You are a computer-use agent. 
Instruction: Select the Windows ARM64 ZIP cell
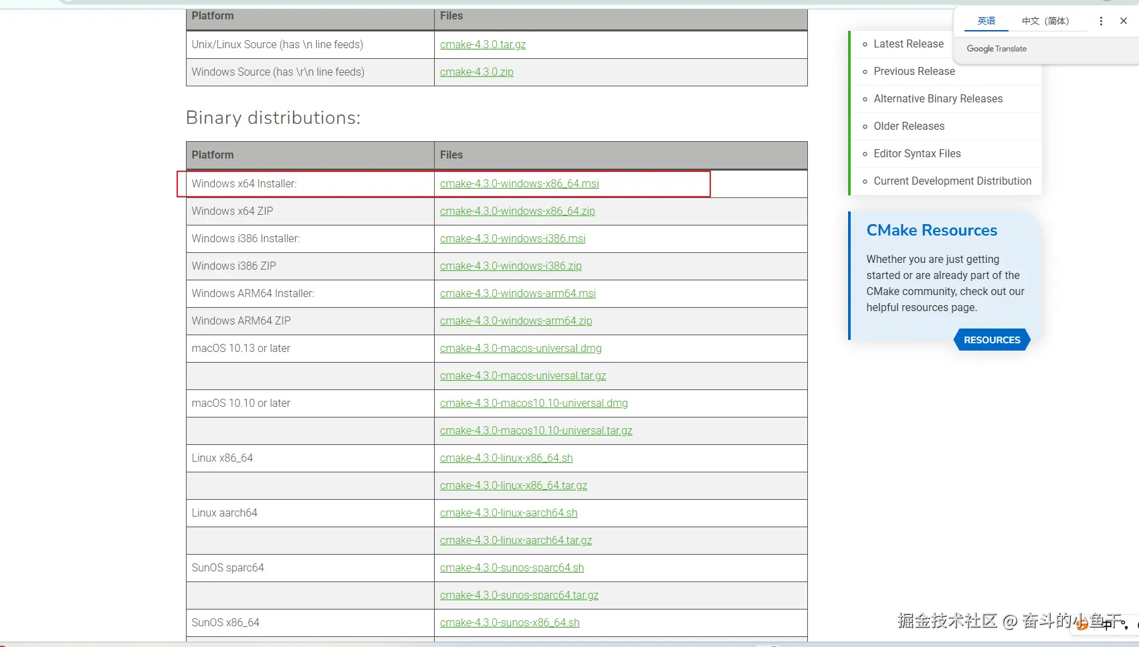point(310,321)
